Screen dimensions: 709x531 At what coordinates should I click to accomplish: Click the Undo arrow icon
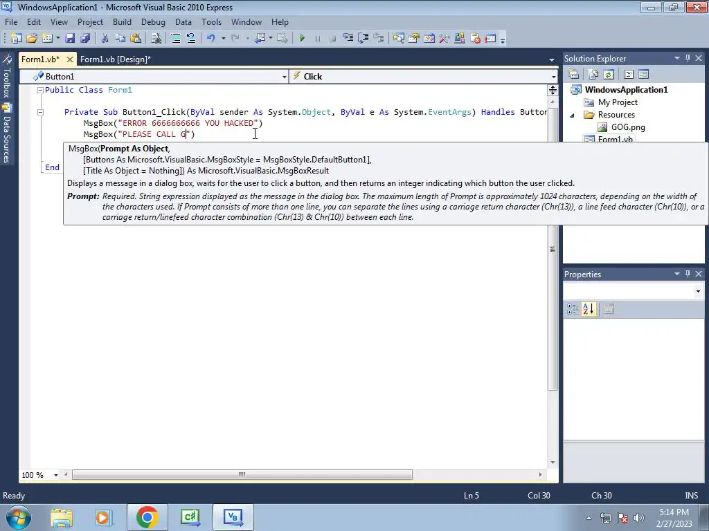click(x=210, y=39)
